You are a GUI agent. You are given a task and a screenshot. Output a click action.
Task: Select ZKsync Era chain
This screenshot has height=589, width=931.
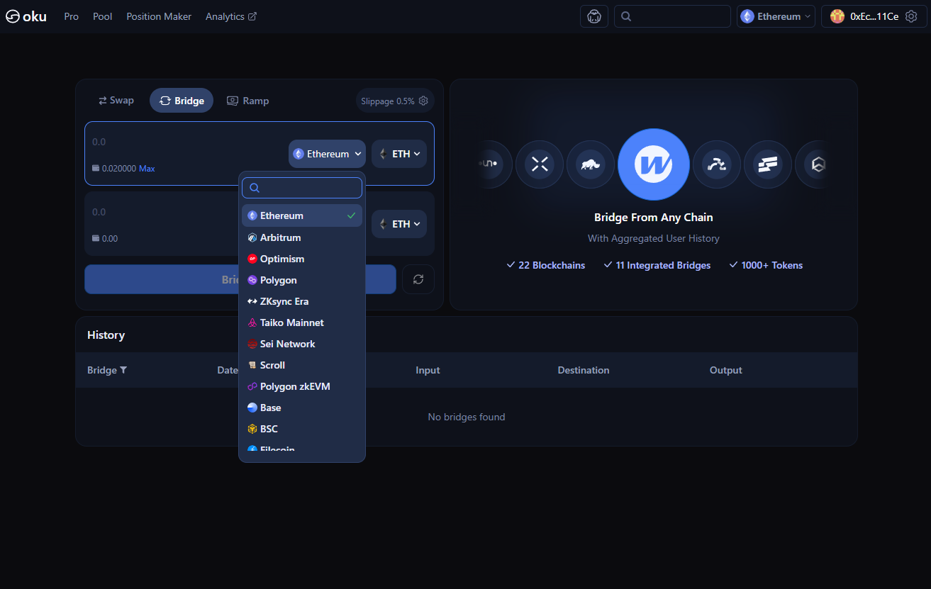click(302, 301)
